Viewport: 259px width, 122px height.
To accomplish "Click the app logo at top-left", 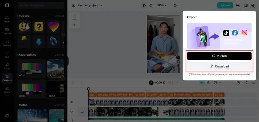I will pyautogui.click(x=7, y=5).
